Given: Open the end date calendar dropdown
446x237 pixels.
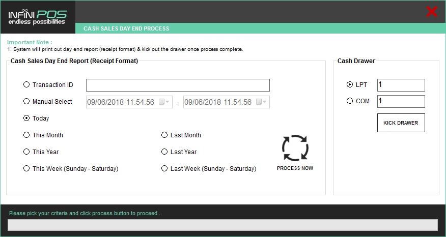Looking at the screenshot, I should [261, 102].
